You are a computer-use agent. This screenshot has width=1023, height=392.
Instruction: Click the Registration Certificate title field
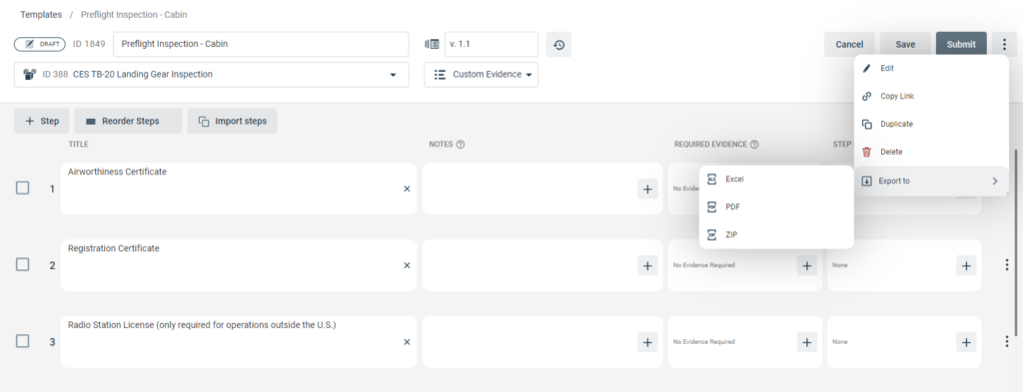tap(239, 265)
